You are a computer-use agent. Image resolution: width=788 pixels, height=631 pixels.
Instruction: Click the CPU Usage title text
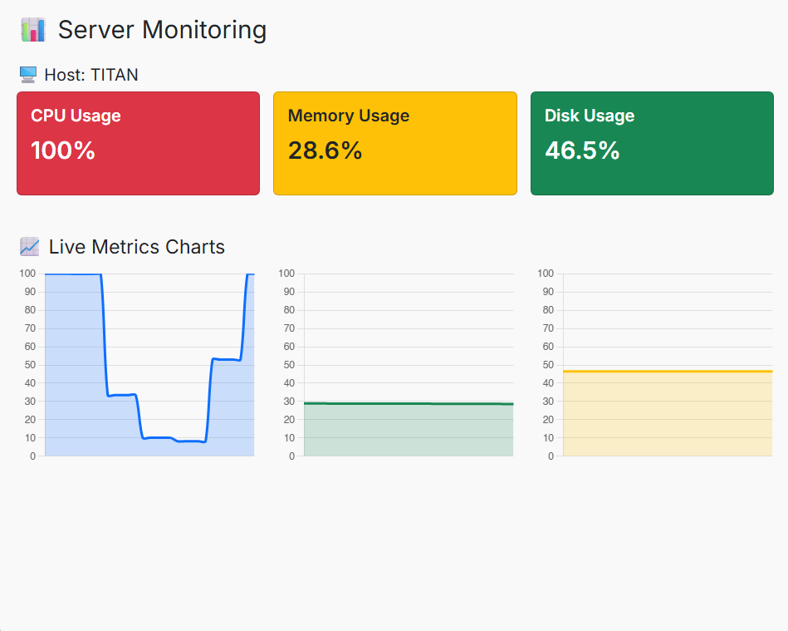[76, 116]
